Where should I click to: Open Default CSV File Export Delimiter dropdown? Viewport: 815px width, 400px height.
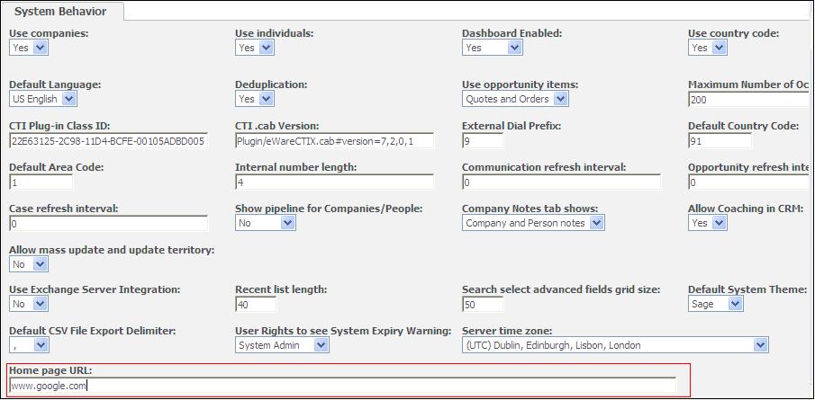click(x=29, y=345)
